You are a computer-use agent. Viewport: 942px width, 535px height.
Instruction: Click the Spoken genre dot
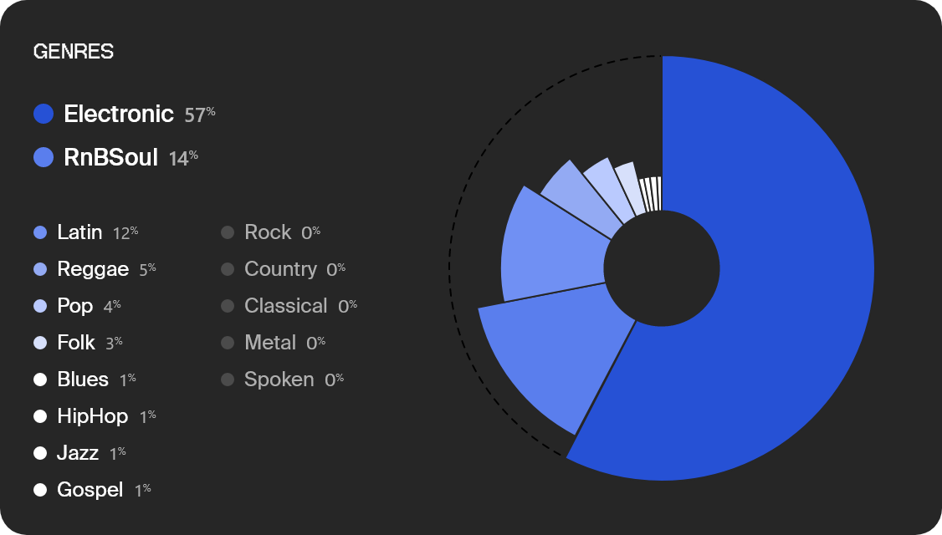(x=228, y=380)
